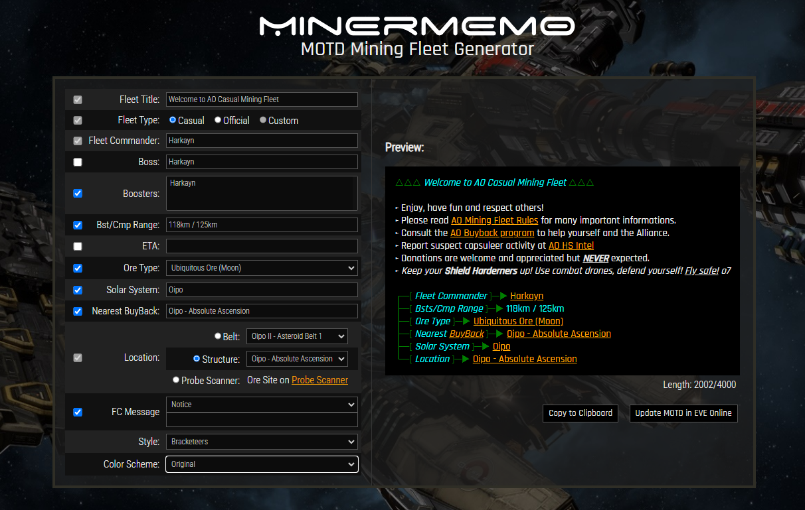Uncheck the FC Message checkbox
The image size is (805, 510).
[78, 413]
